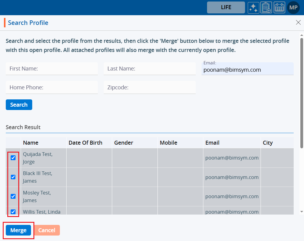Click the LIFE button in header

[226, 8]
